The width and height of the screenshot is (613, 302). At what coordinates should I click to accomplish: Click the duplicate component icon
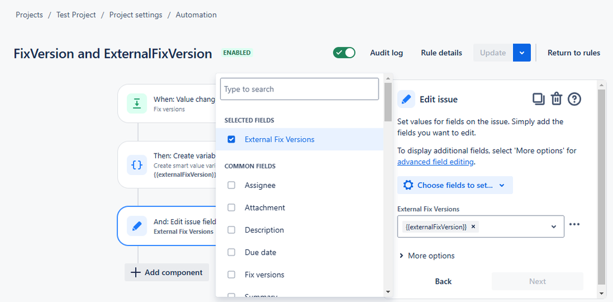point(539,99)
